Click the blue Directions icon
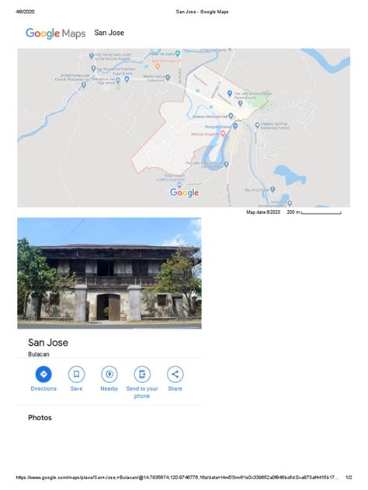The image size is (368, 490). pos(43,374)
